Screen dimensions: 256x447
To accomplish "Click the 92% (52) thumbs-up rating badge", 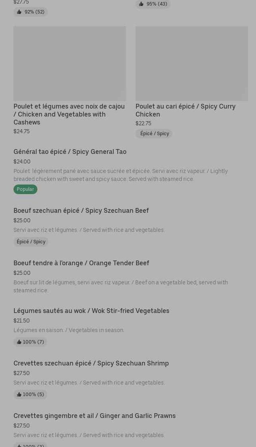I will [x=31, y=12].
